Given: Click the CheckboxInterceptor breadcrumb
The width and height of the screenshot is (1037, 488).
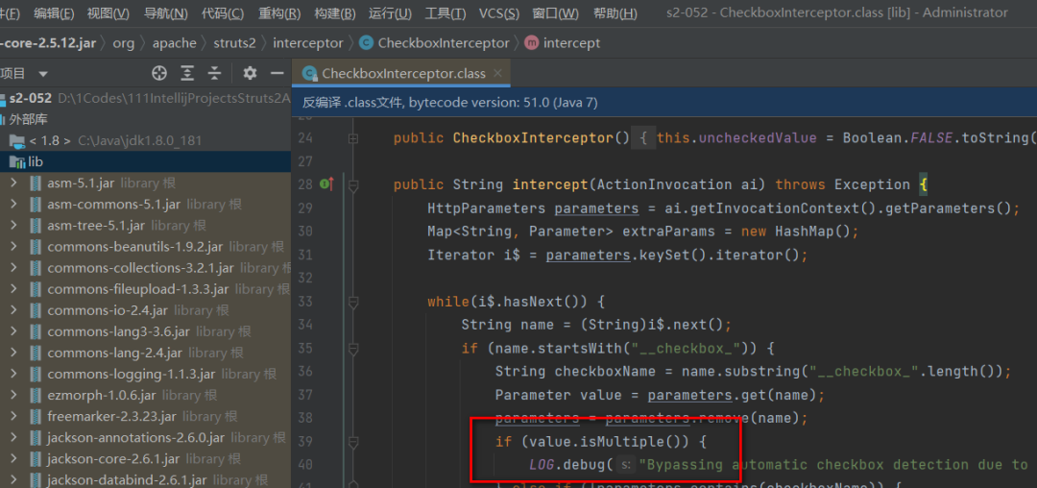Looking at the screenshot, I should tap(435, 43).
